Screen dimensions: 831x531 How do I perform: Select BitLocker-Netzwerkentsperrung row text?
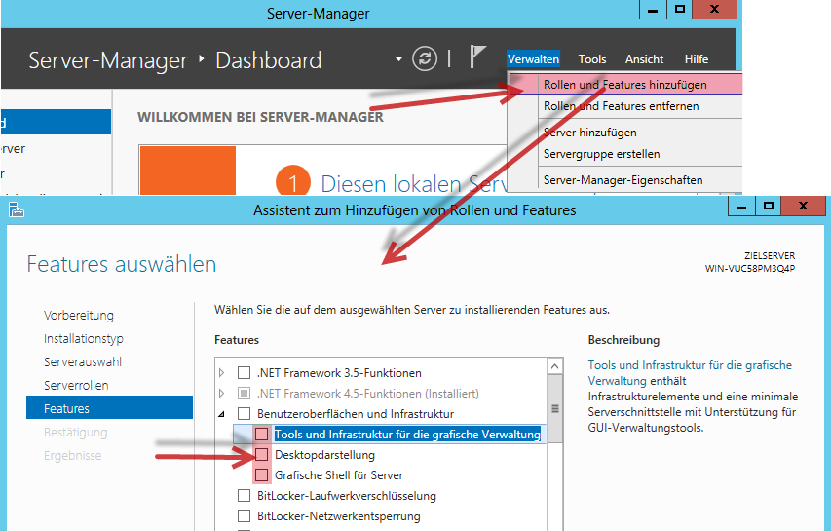click(x=339, y=516)
